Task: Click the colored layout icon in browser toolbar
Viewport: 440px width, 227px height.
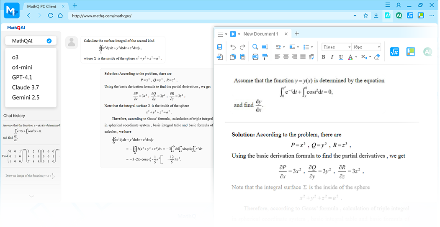Action: pos(421,15)
